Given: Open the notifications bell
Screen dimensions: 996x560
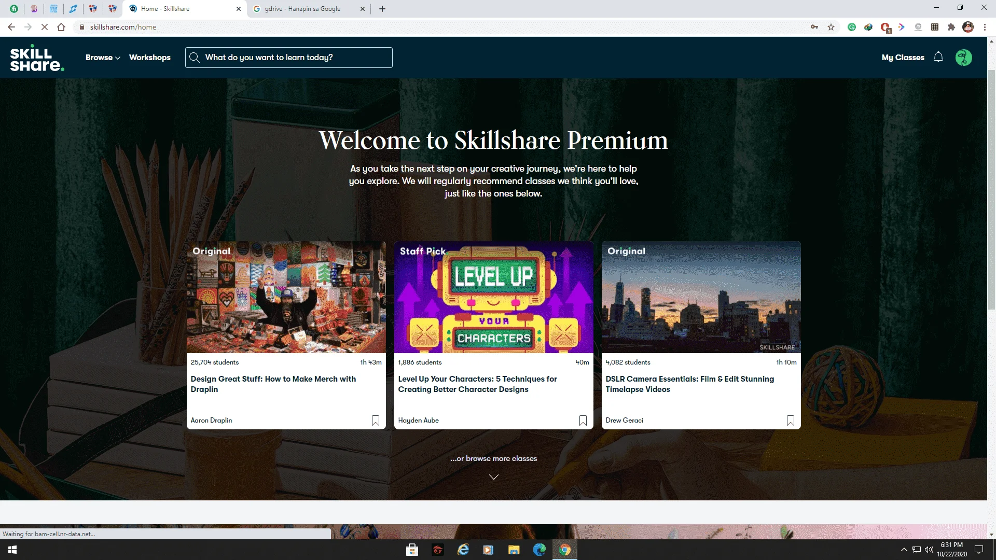Looking at the screenshot, I should [938, 57].
